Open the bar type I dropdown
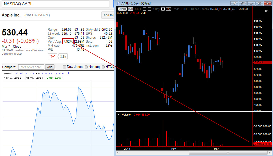The height and width of the screenshot is (156, 273). pyautogui.click(x=150, y=9)
